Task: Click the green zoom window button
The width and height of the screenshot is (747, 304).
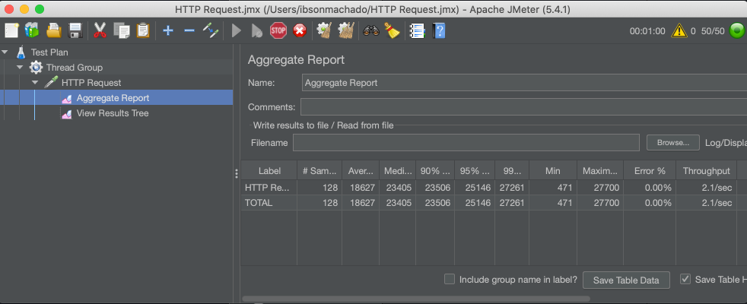Action: 40,9
